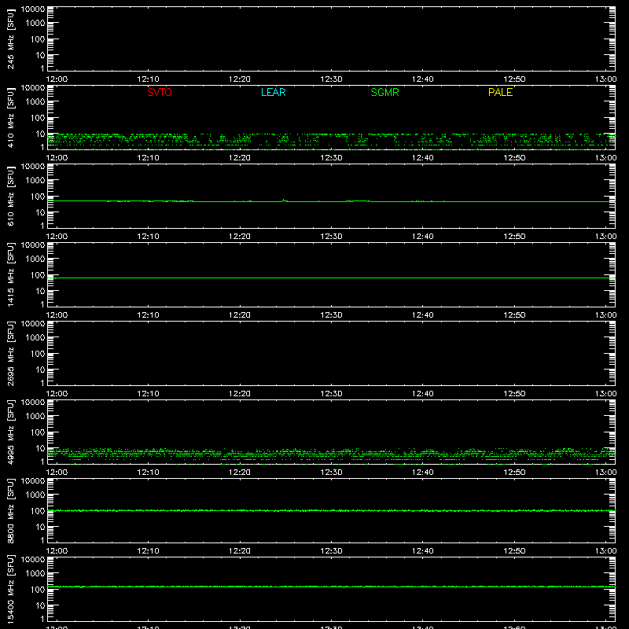Click the 10000 tick label on the 610 MHz axis
Image resolution: width=629 pixels, height=629 pixels.
click(33, 167)
